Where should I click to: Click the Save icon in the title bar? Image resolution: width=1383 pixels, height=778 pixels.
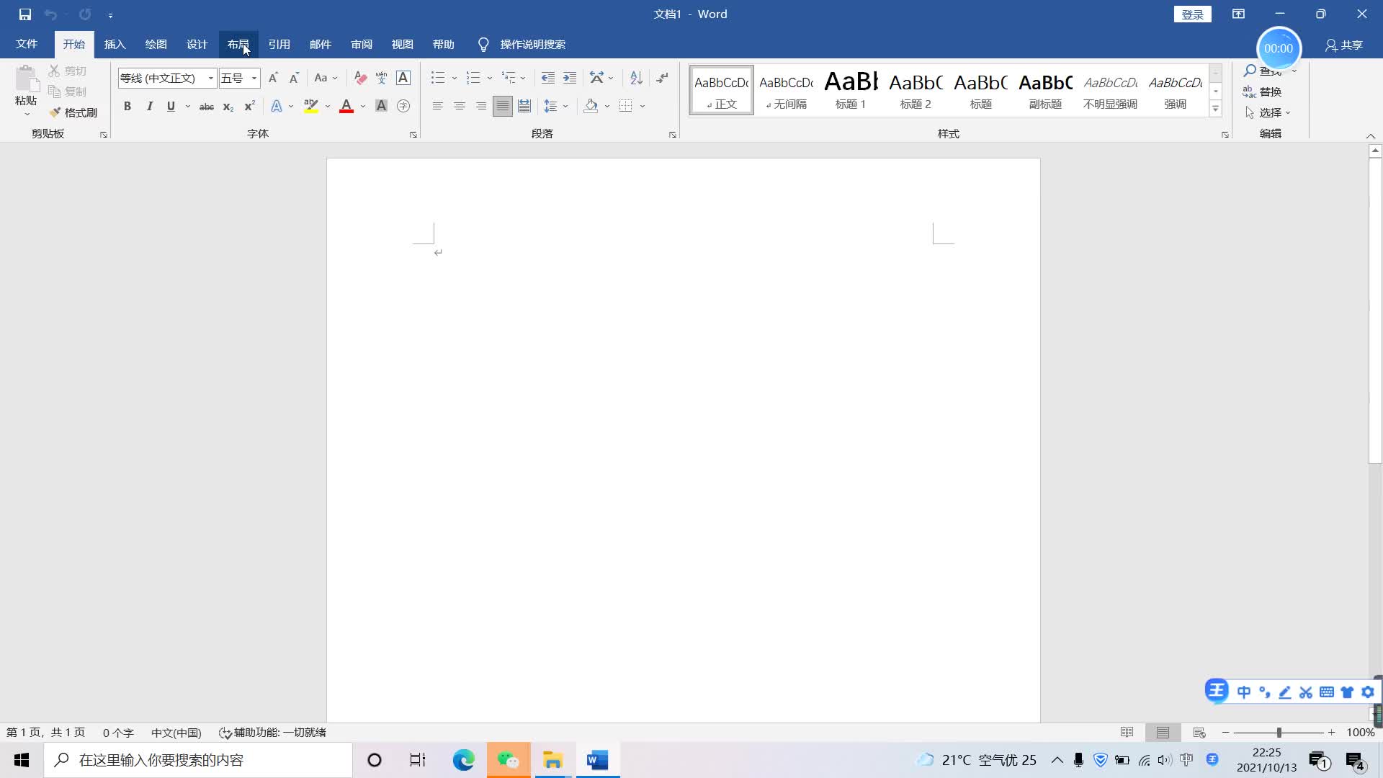tap(25, 14)
